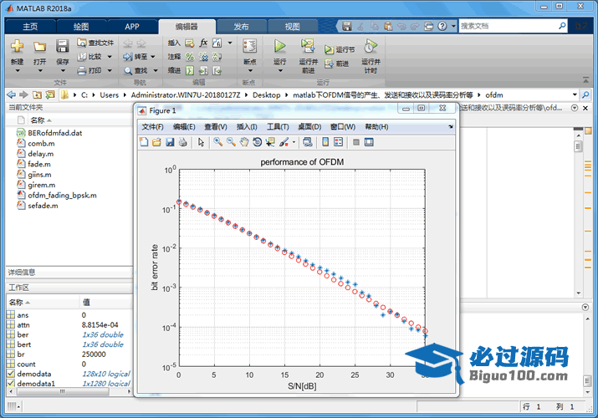Click Save Figure icon in Figure 1 toolbar
The image size is (598, 418).
tap(170, 142)
